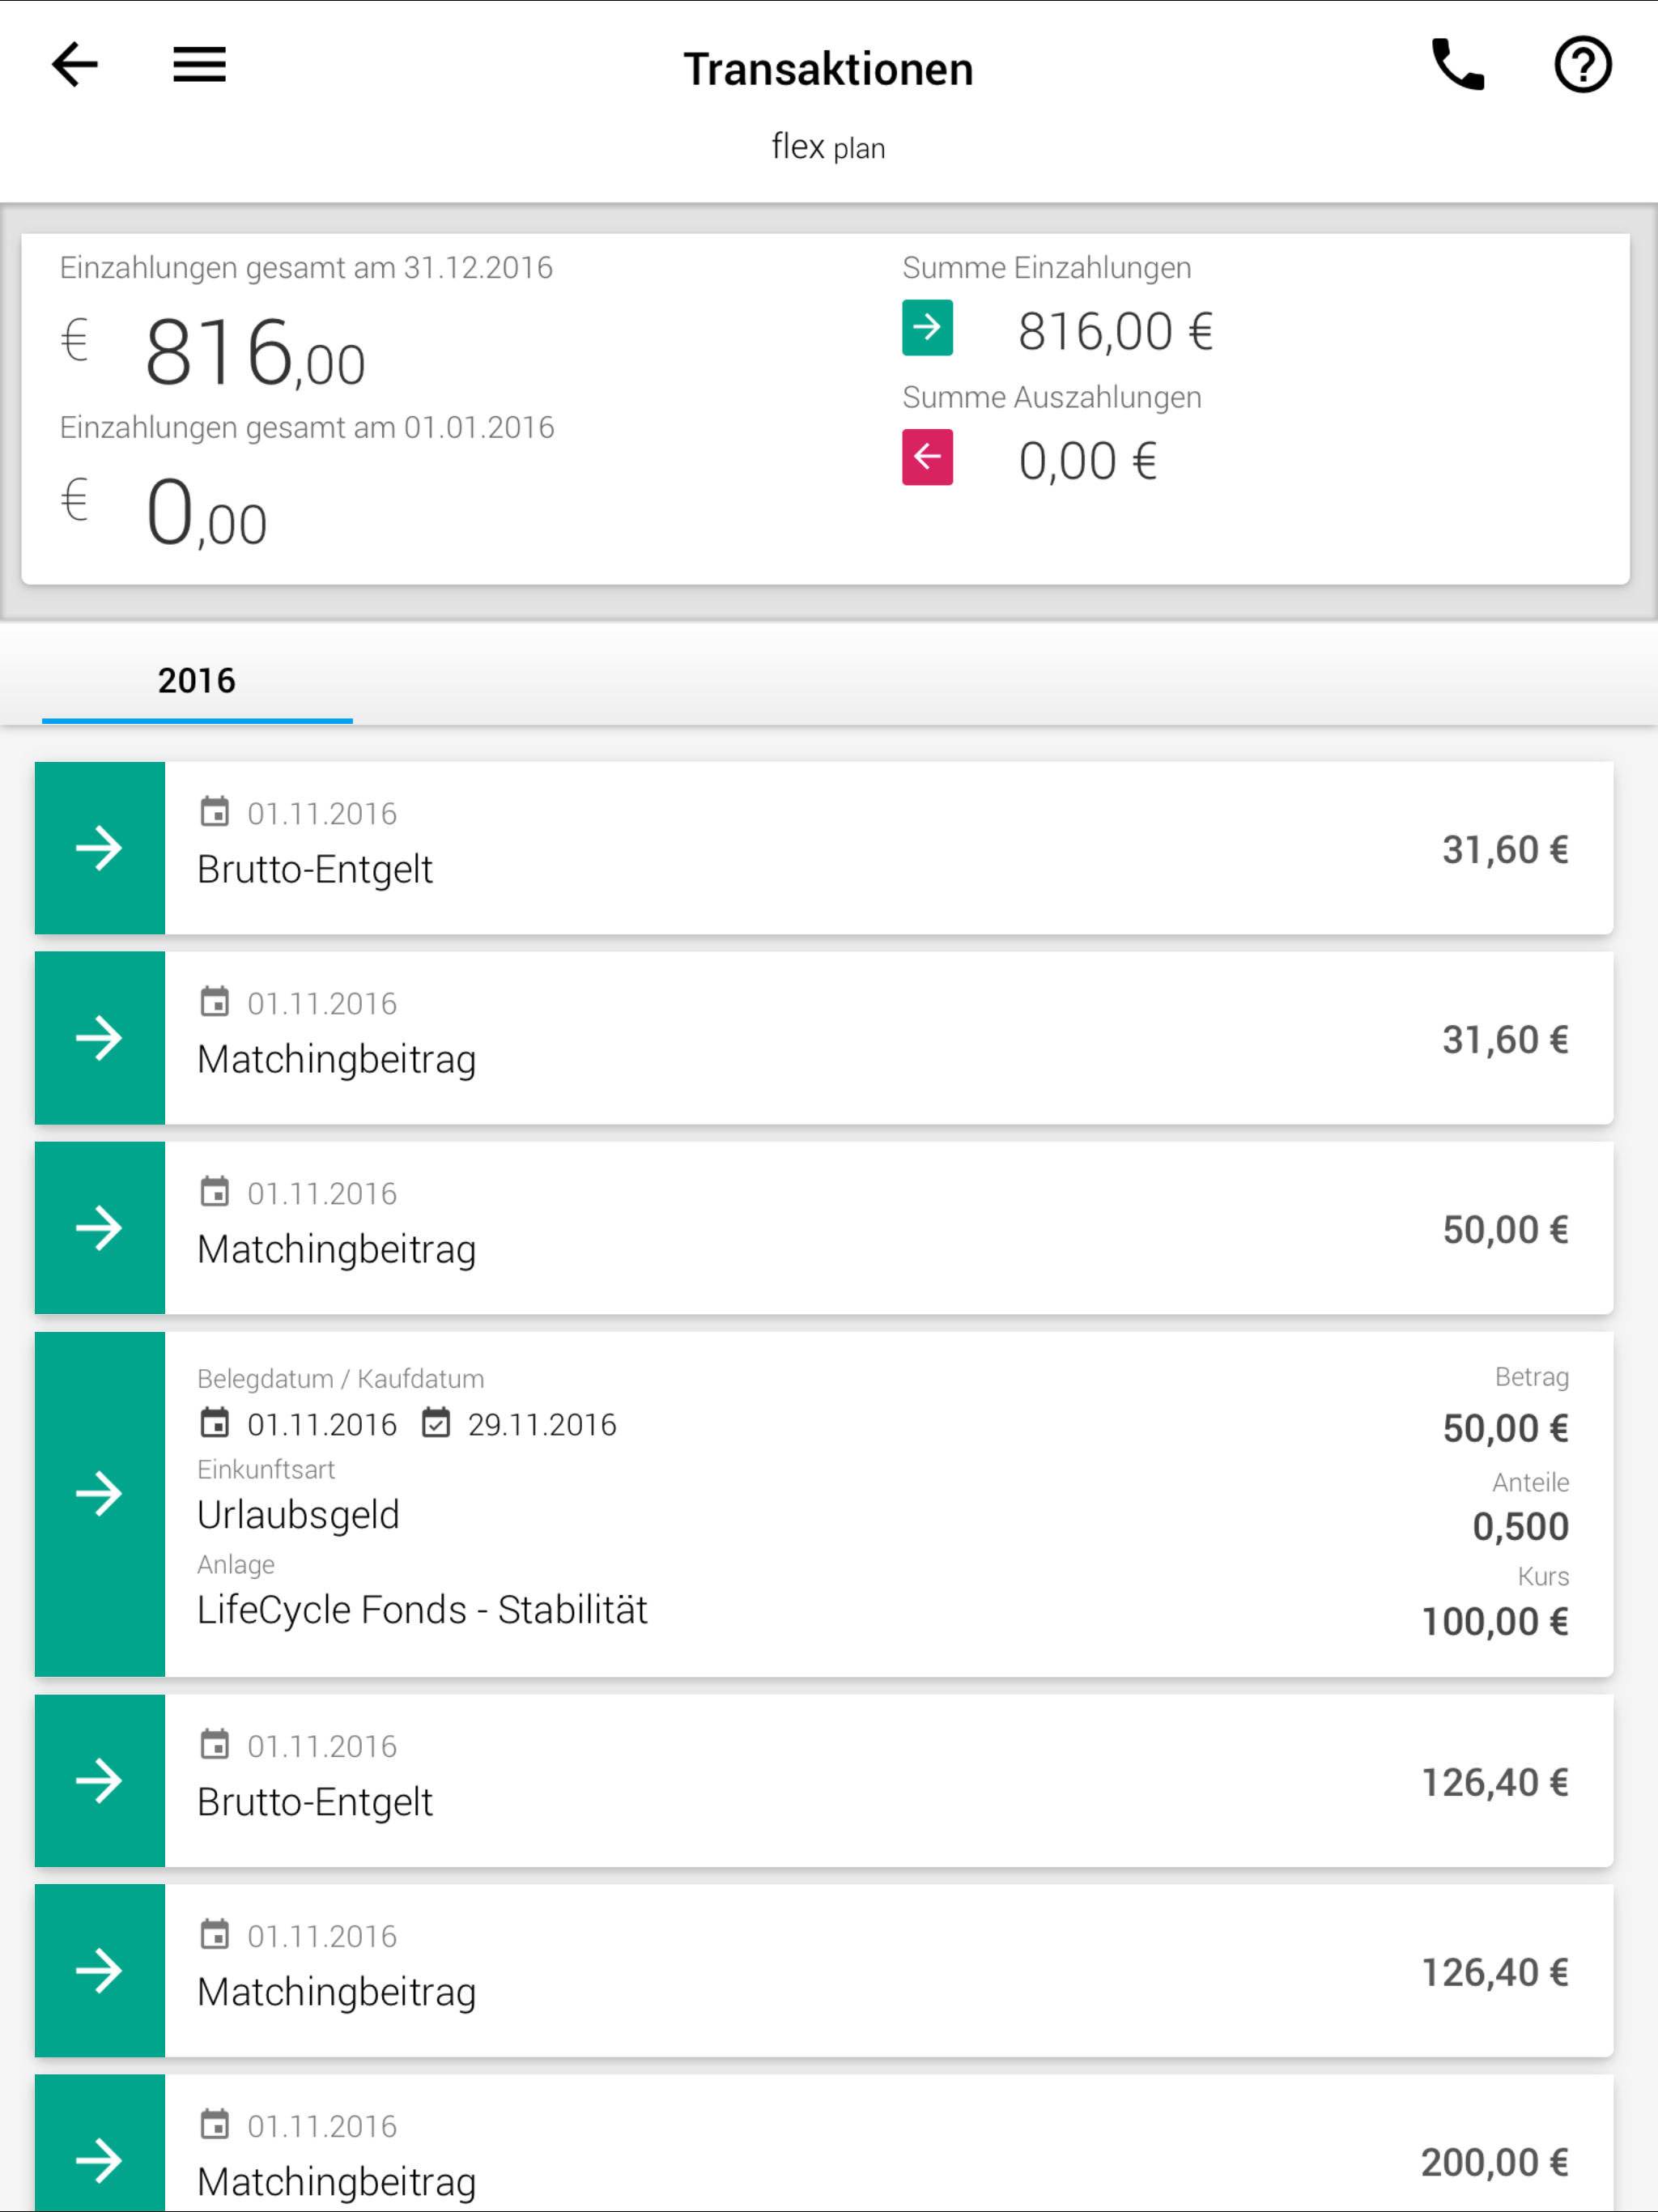This screenshot has height=2212, width=1658.
Task: Click 'Einzahlungen gesamt am 01.01.2016' label
Action: pyautogui.click(x=307, y=428)
